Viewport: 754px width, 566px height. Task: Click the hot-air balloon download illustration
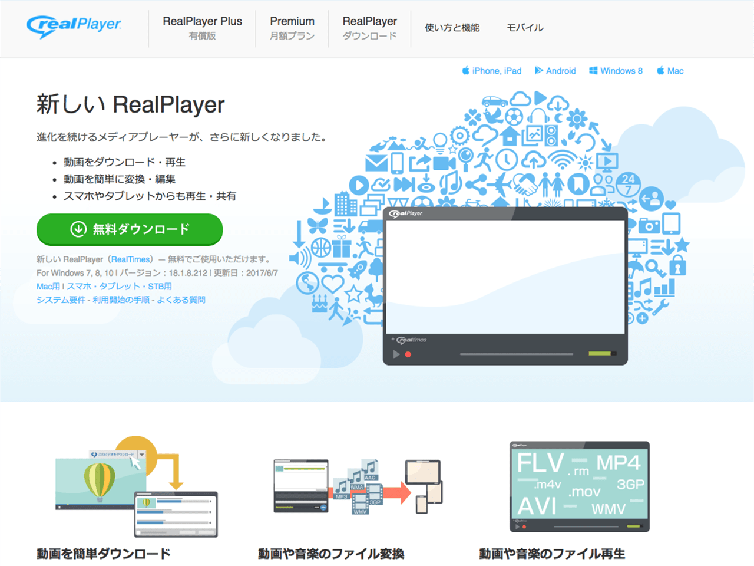coord(137,486)
